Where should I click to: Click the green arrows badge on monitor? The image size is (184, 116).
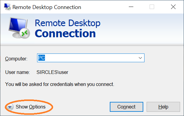[25, 33]
